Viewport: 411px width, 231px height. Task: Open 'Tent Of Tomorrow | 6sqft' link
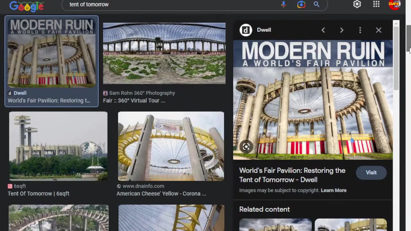pos(39,193)
